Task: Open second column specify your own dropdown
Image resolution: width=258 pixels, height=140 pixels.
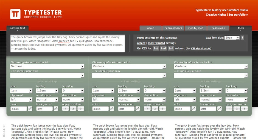Action: pos(129,75)
